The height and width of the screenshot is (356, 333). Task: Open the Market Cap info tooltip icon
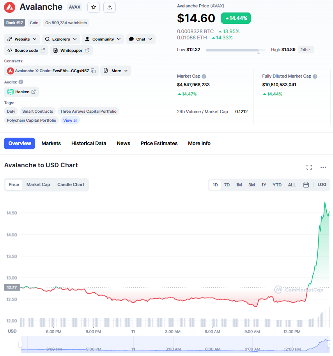pyautogui.click(x=204, y=76)
